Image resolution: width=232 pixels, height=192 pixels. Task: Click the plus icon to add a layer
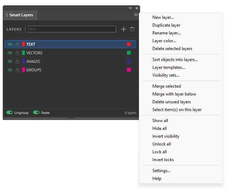point(124,29)
